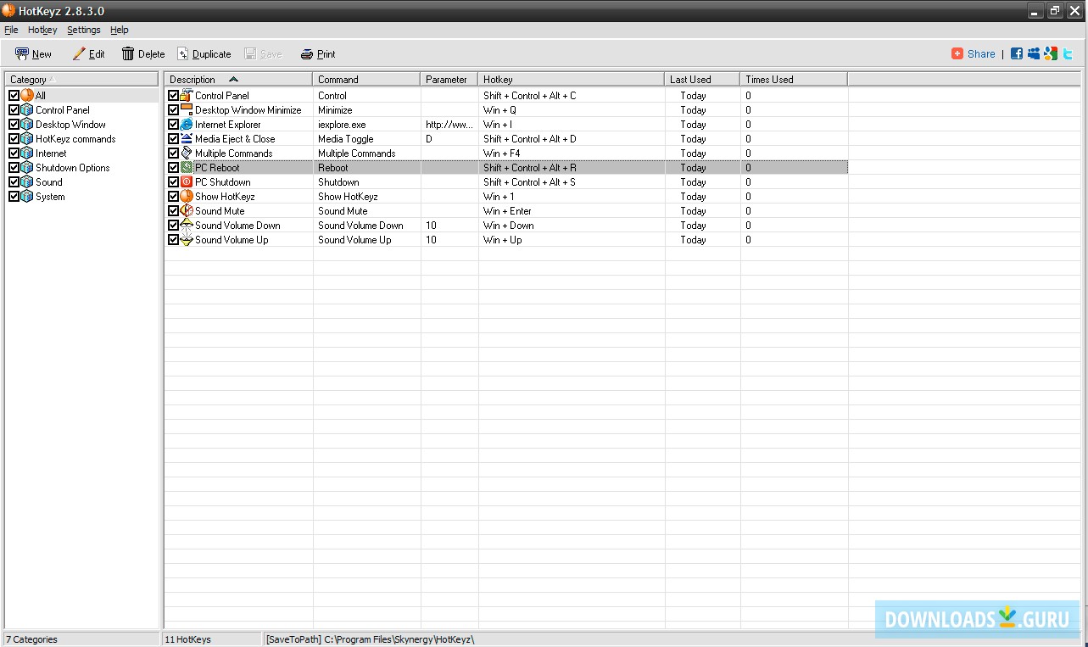
Task: Select the "Win + Q" hotkey cell
Action: [x=500, y=110]
